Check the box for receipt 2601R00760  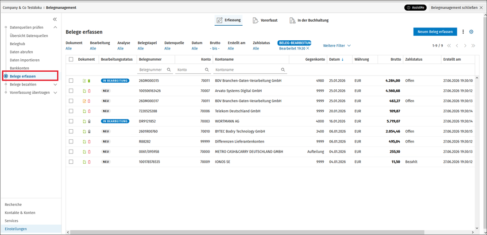point(71,131)
